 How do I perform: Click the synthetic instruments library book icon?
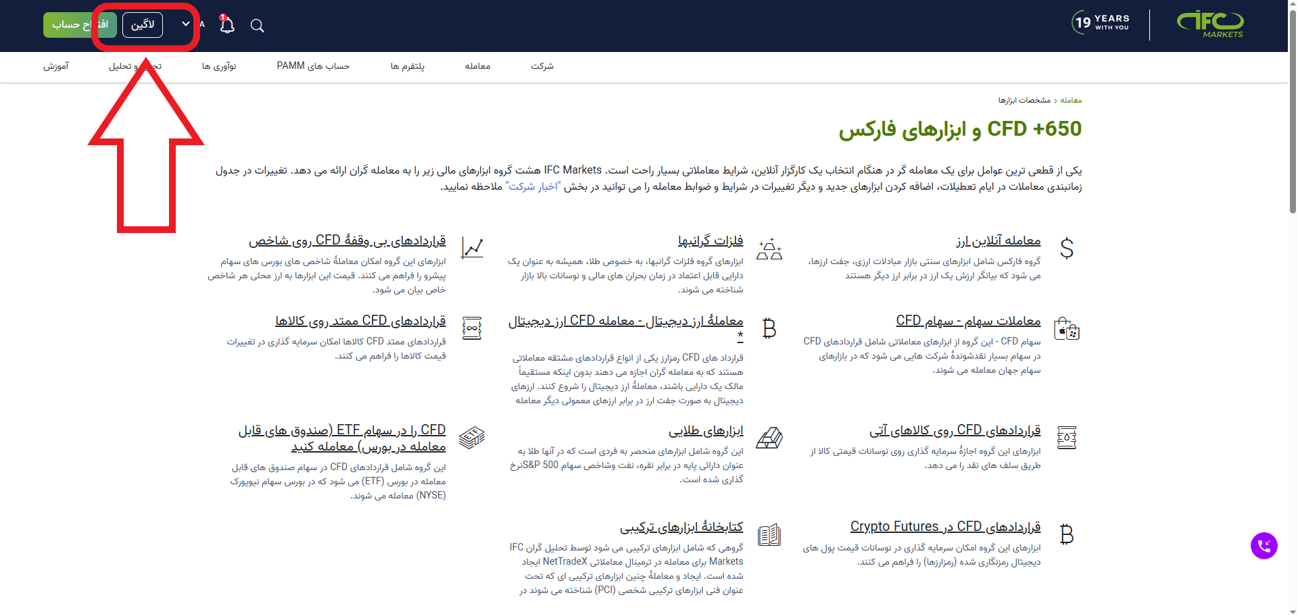click(x=769, y=535)
